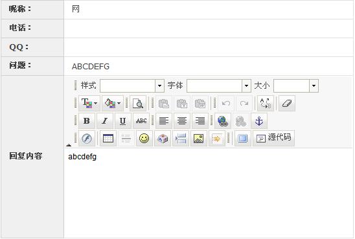Click the Insert page break icon
Image resolution: width=355 pixels, height=239 pixels.
coord(181,139)
